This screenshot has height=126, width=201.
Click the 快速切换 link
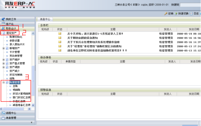click(x=183, y=14)
